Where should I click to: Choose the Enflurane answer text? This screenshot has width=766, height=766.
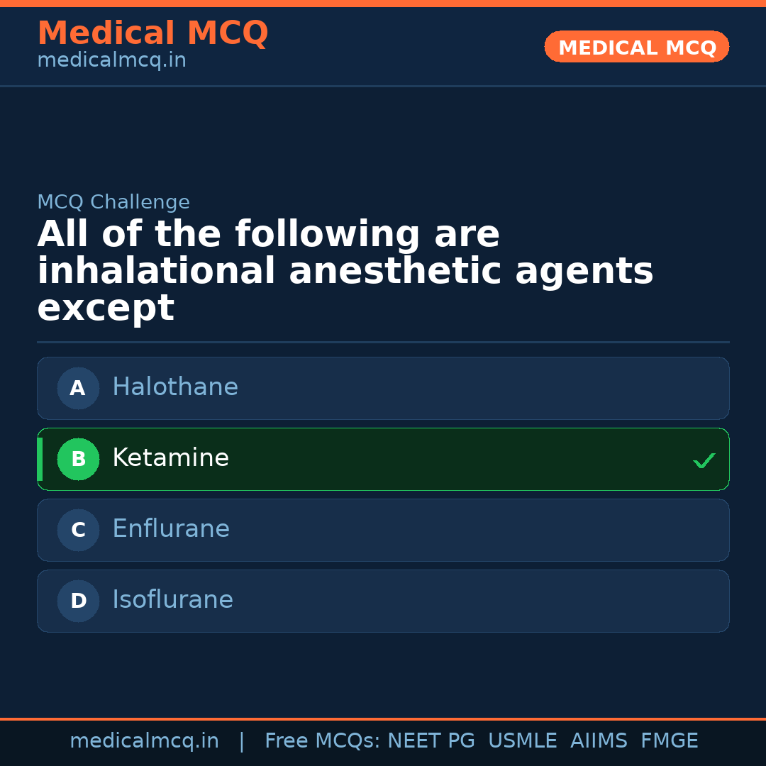tap(171, 529)
